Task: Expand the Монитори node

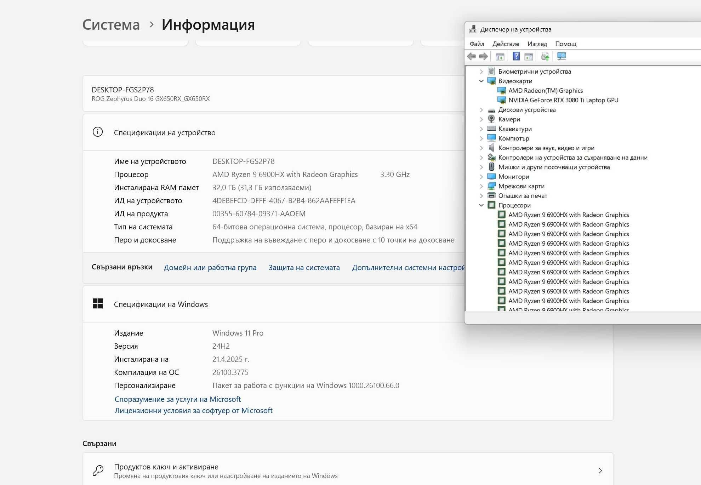Action: (481, 177)
